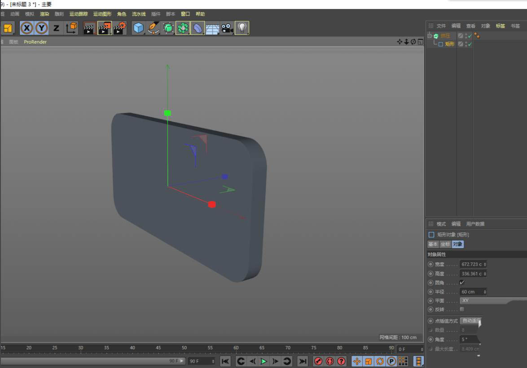Open the render settings clapperboard icon

pos(119,28)
